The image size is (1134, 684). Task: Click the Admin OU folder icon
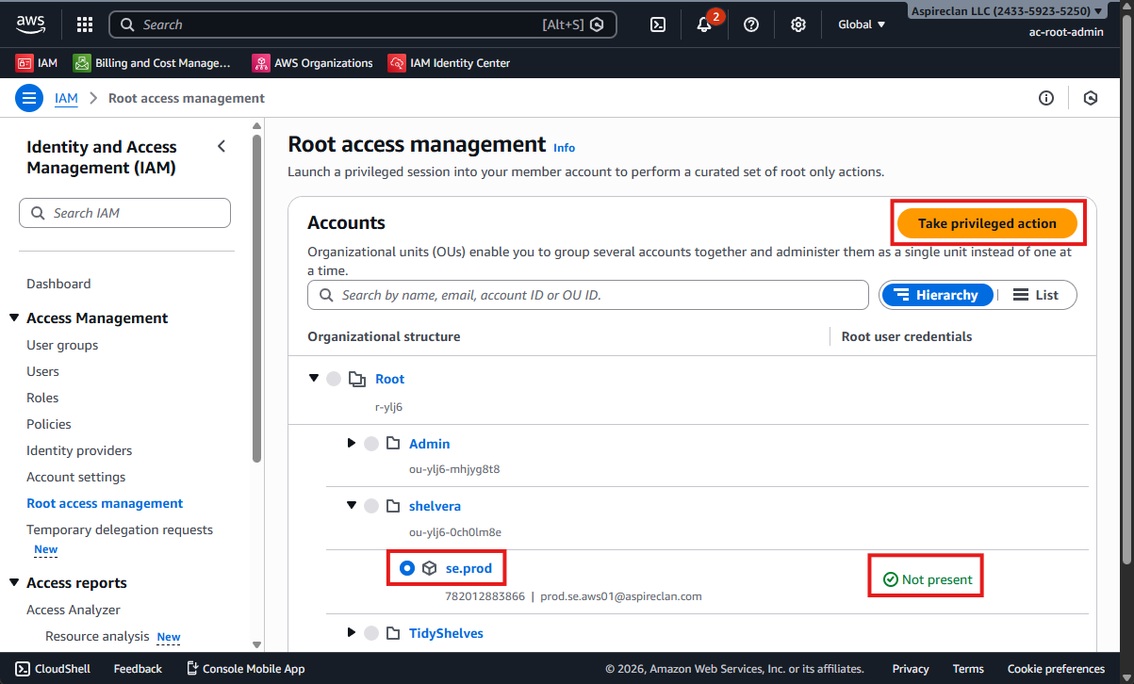tap(393, 444)
